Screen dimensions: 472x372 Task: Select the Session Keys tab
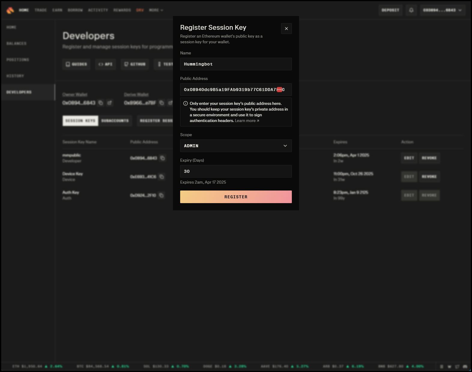point(80,121)
